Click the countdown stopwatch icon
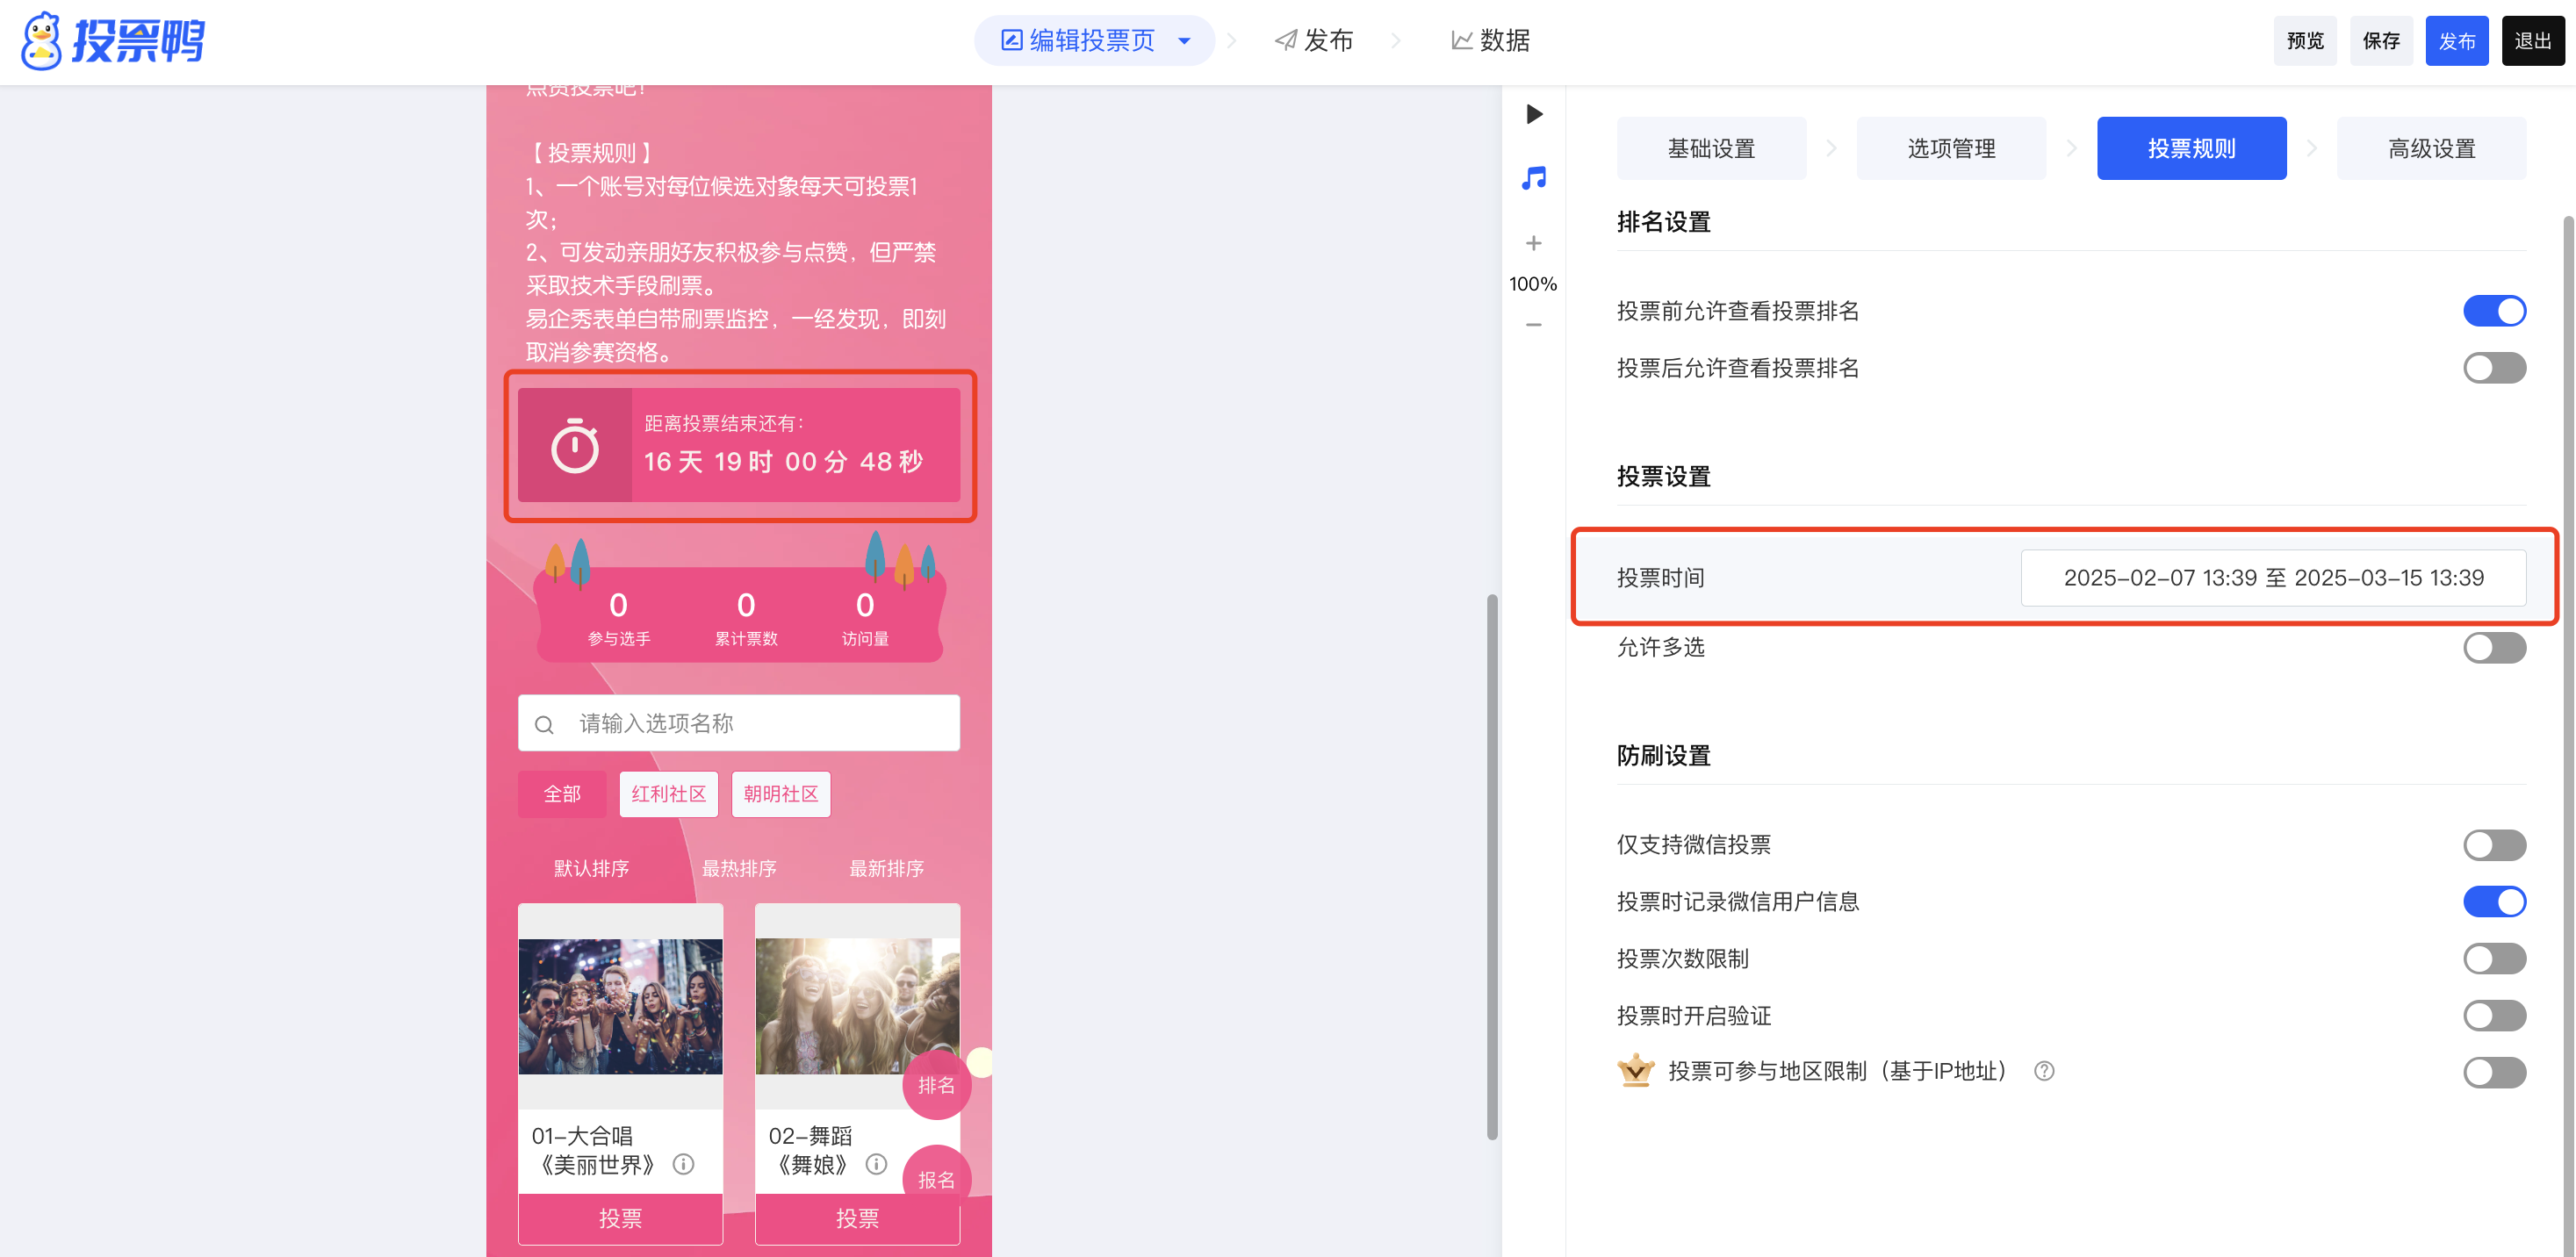2576x1257 pixels. click(575, 446)
